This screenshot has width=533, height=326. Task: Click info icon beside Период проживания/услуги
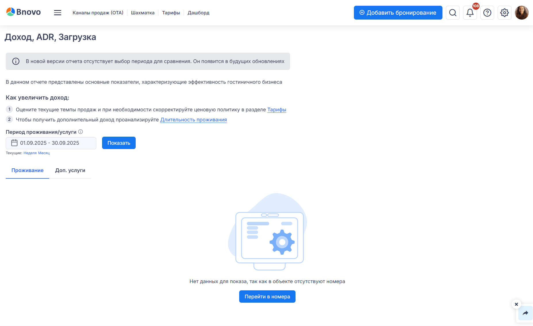tap(80, 132)
